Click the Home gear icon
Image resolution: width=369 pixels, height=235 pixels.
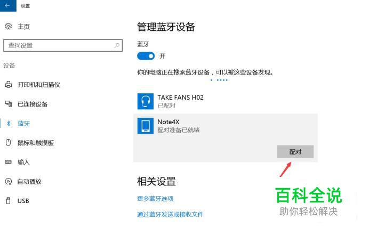coord(9,26)
